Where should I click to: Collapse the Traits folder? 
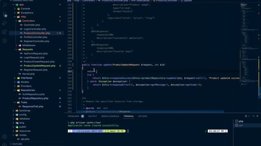(15, 103)
